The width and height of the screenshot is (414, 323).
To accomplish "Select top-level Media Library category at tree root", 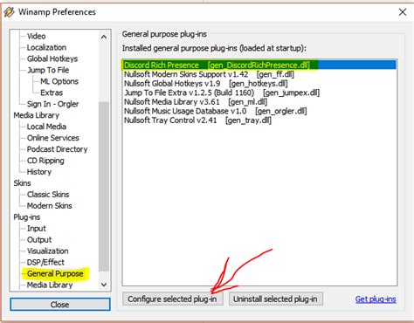I will click(37, 115).
